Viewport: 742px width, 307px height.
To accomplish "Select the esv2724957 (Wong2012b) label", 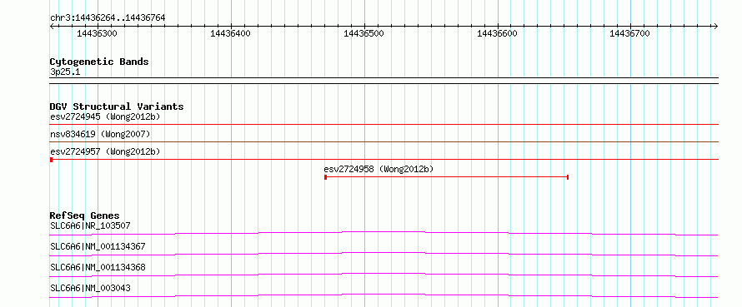I will click(105, 151).
